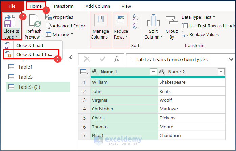Select row number 4
The width and height of the screenshot is (236, 151).
click(84, 109)
